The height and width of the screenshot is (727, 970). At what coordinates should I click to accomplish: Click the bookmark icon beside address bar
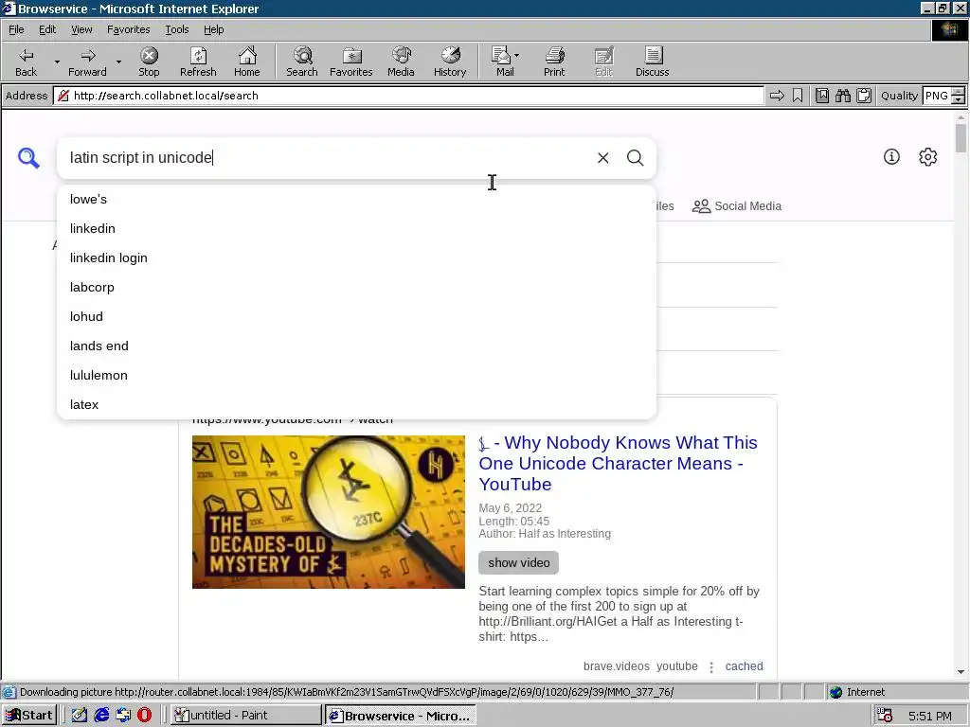(x=798, y=96)
